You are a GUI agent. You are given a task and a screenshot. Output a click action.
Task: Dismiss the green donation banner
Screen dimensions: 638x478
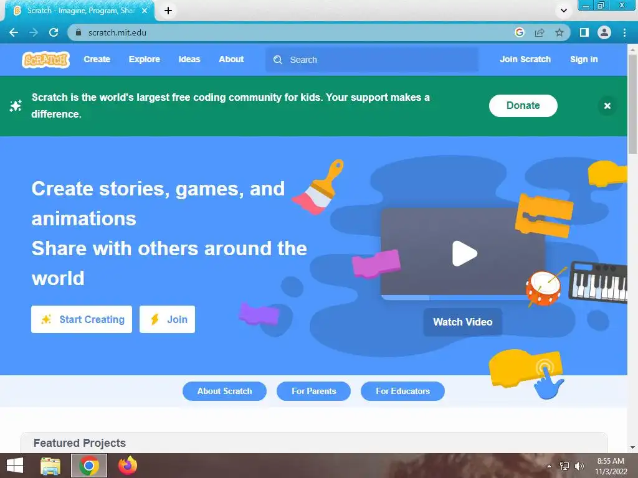click(x=607, y=106)
